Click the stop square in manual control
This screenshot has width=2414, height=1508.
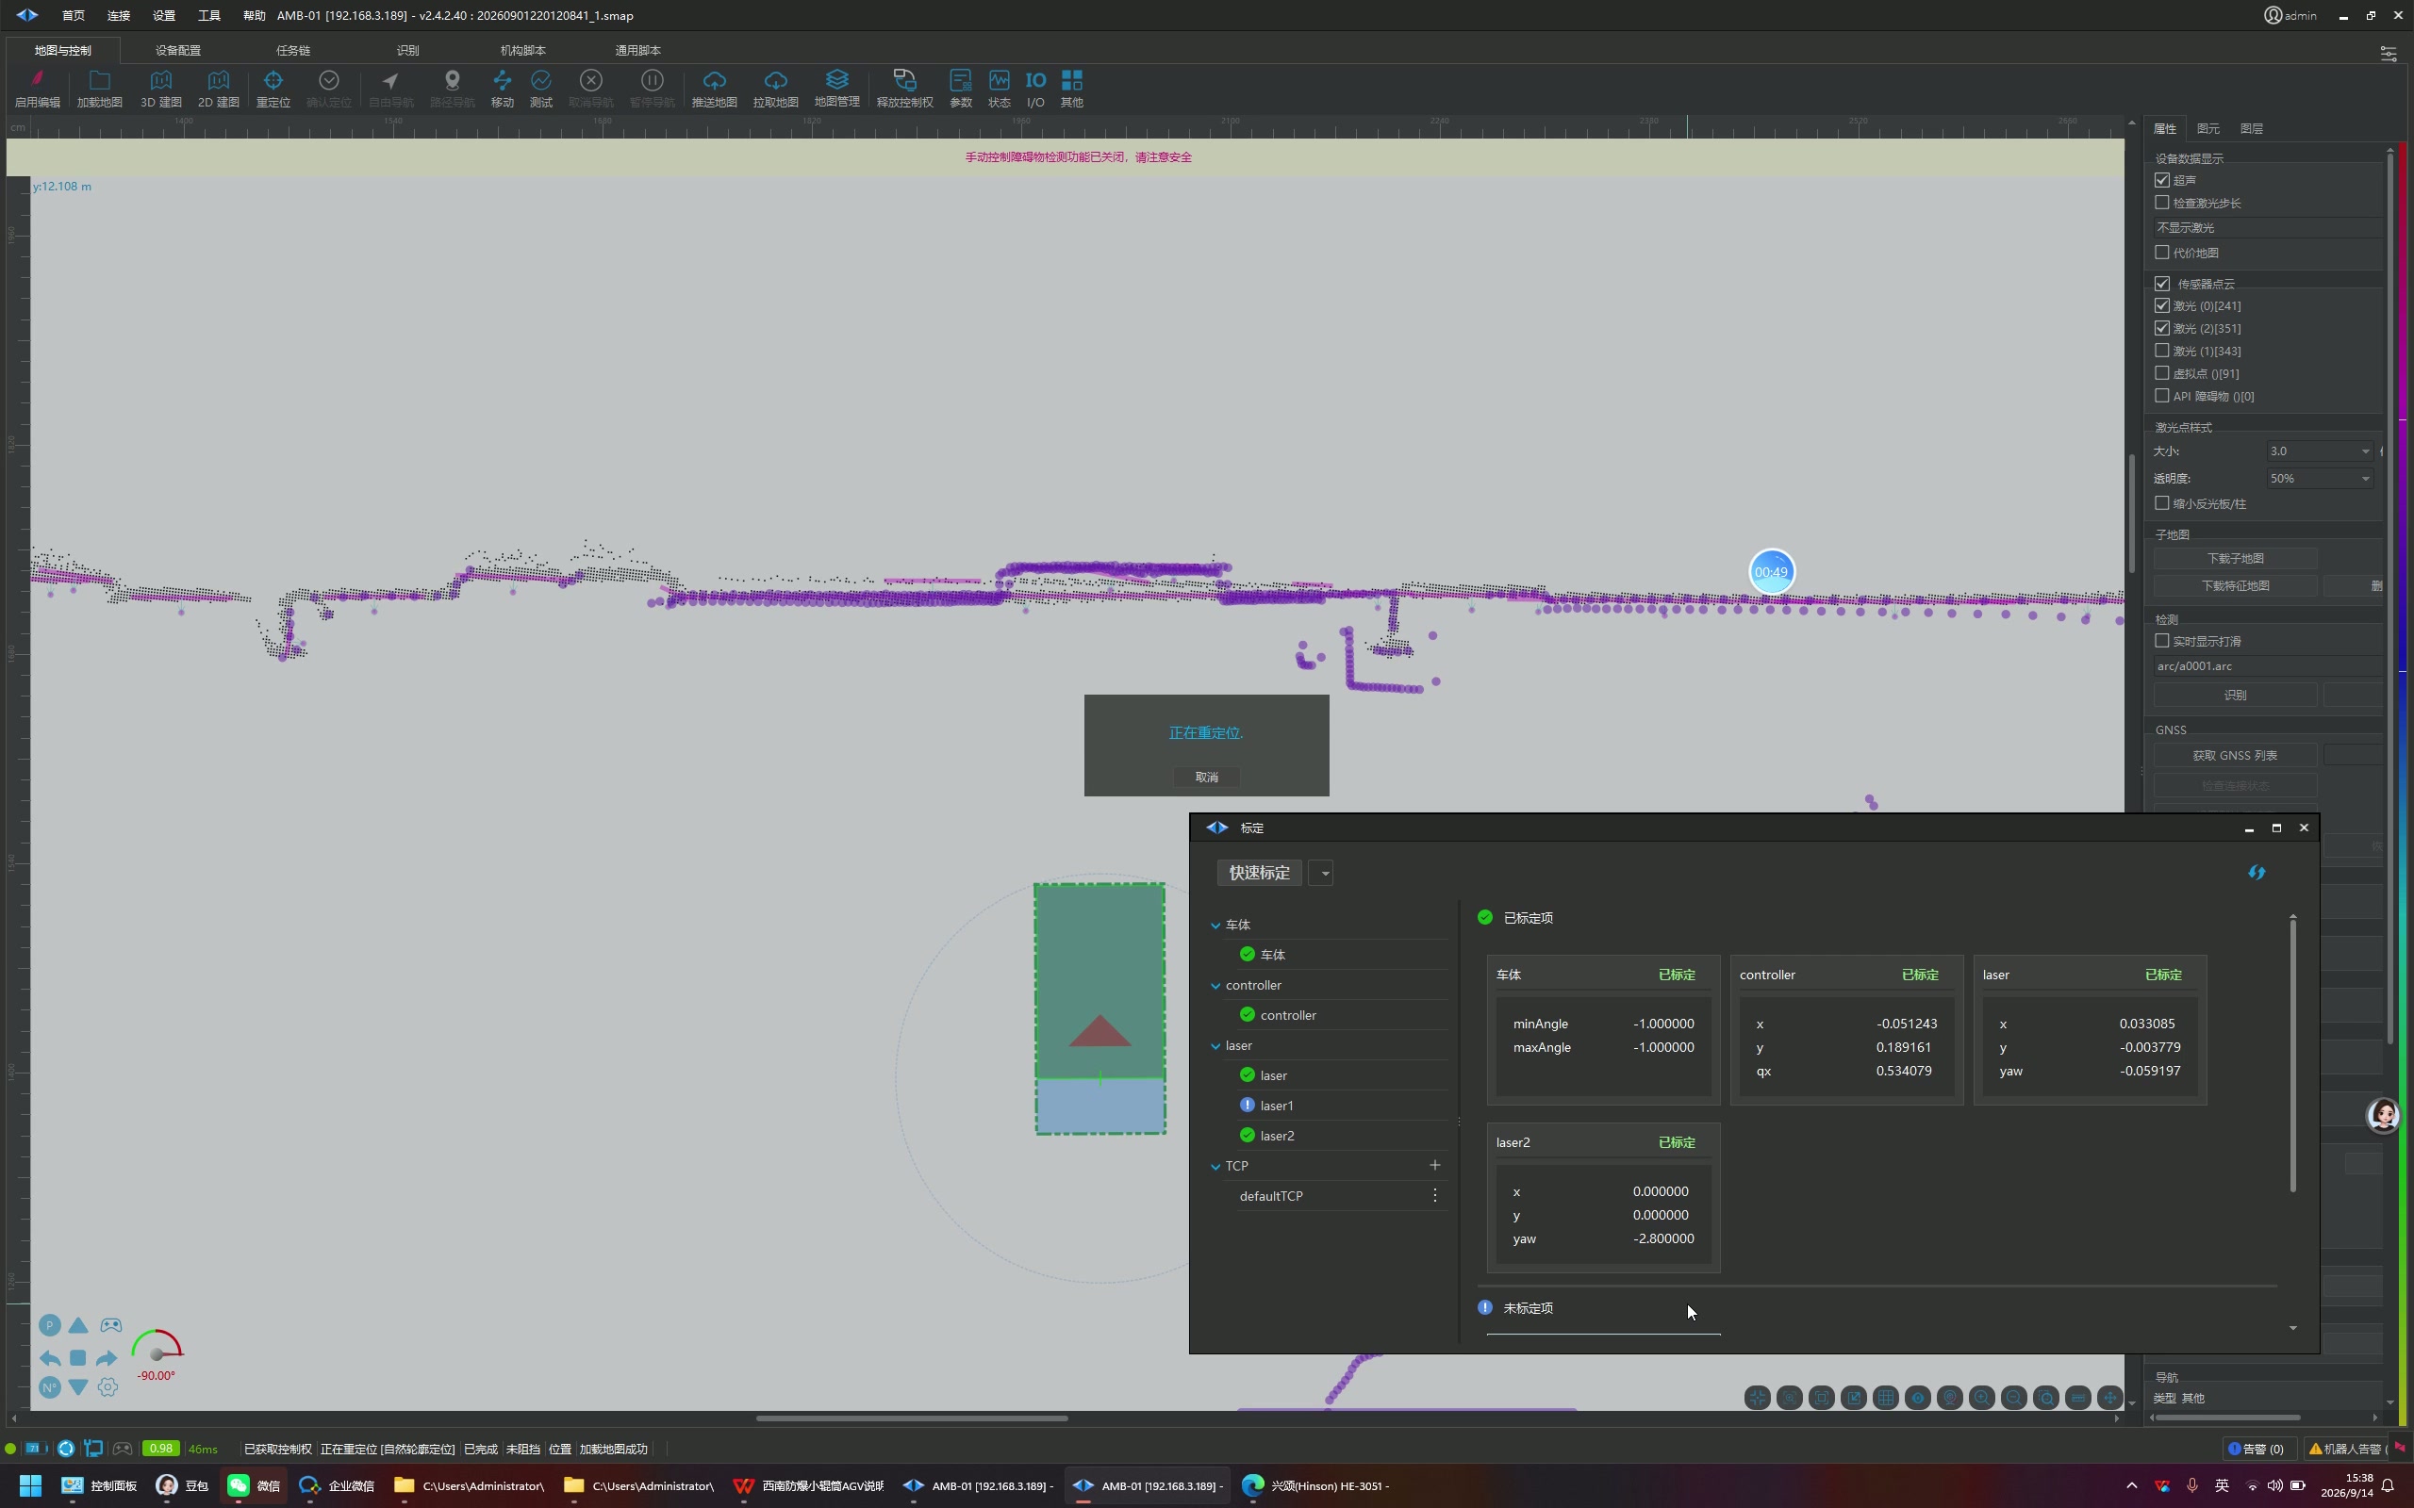(x=78, y=1357)
